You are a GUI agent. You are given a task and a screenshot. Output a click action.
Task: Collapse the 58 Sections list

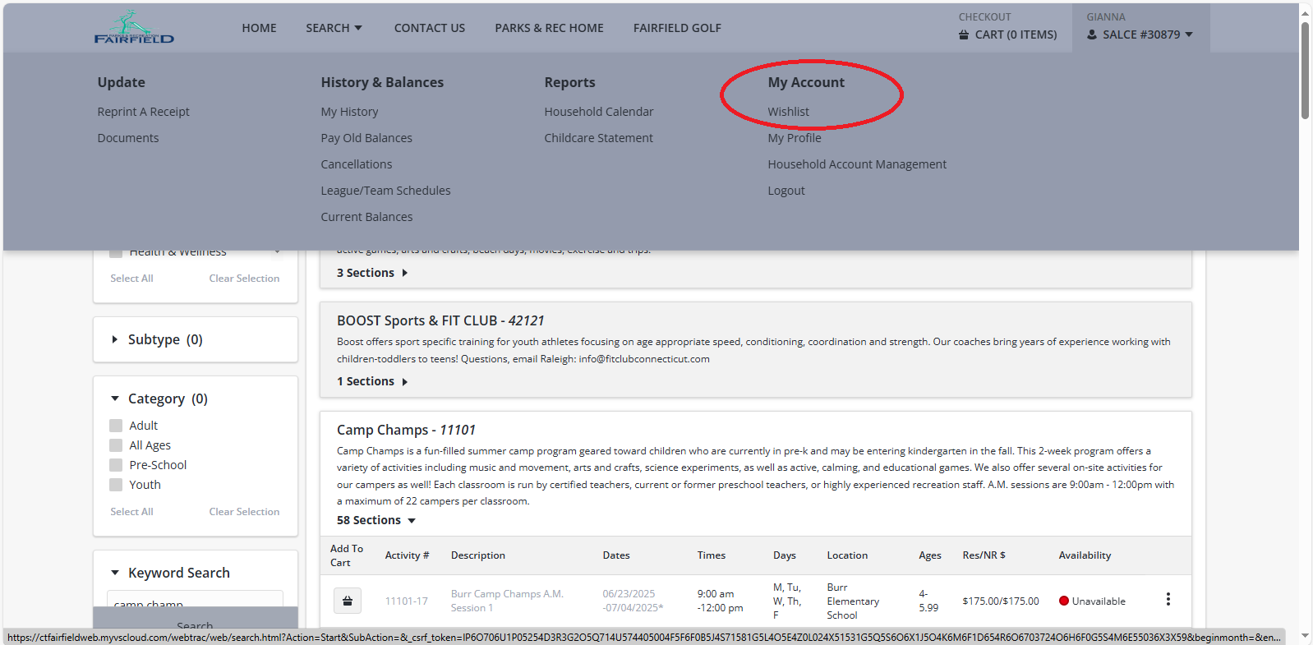pyautogui.click(x=412, y=521)
